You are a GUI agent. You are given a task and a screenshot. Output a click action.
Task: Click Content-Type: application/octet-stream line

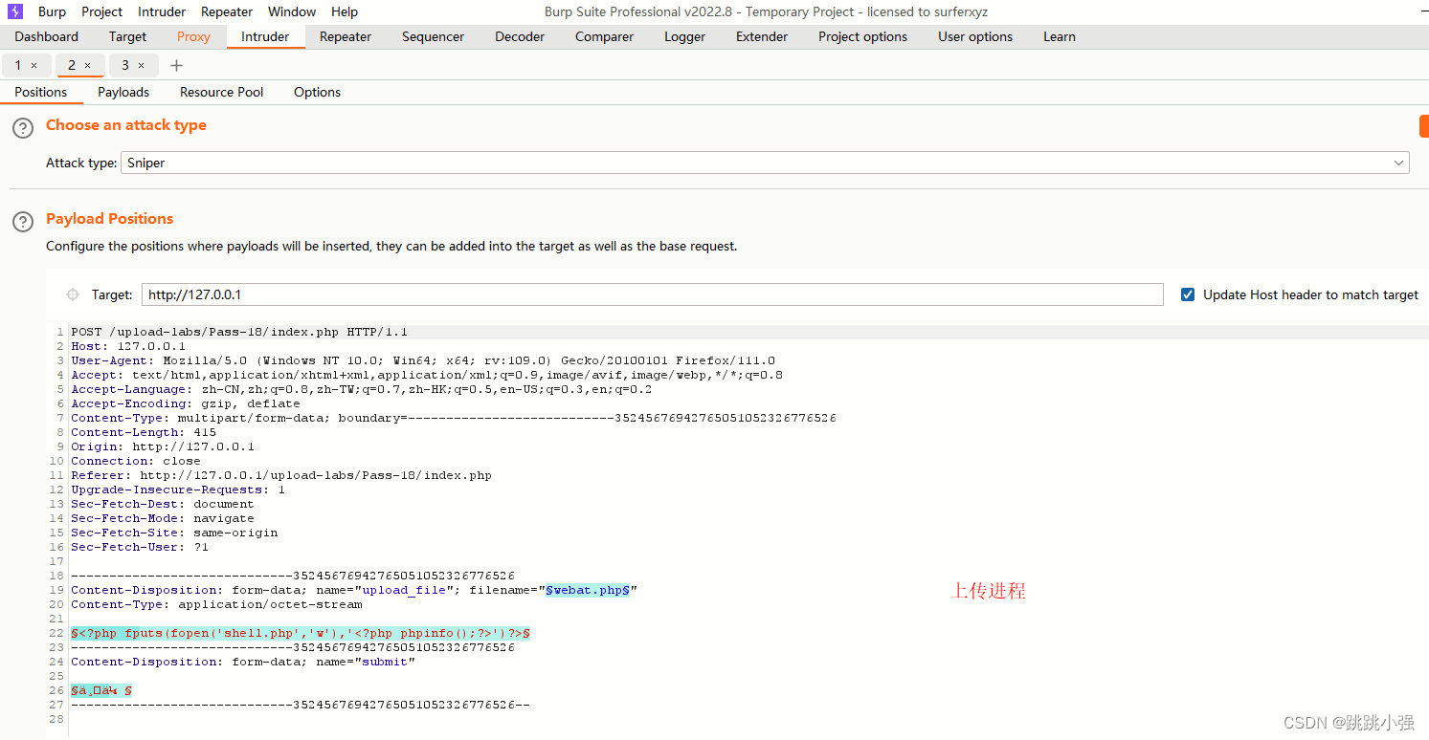216,604
